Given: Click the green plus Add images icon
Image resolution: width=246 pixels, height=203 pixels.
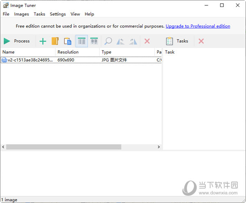Looking at the screenshot, I should coord(43,41).
